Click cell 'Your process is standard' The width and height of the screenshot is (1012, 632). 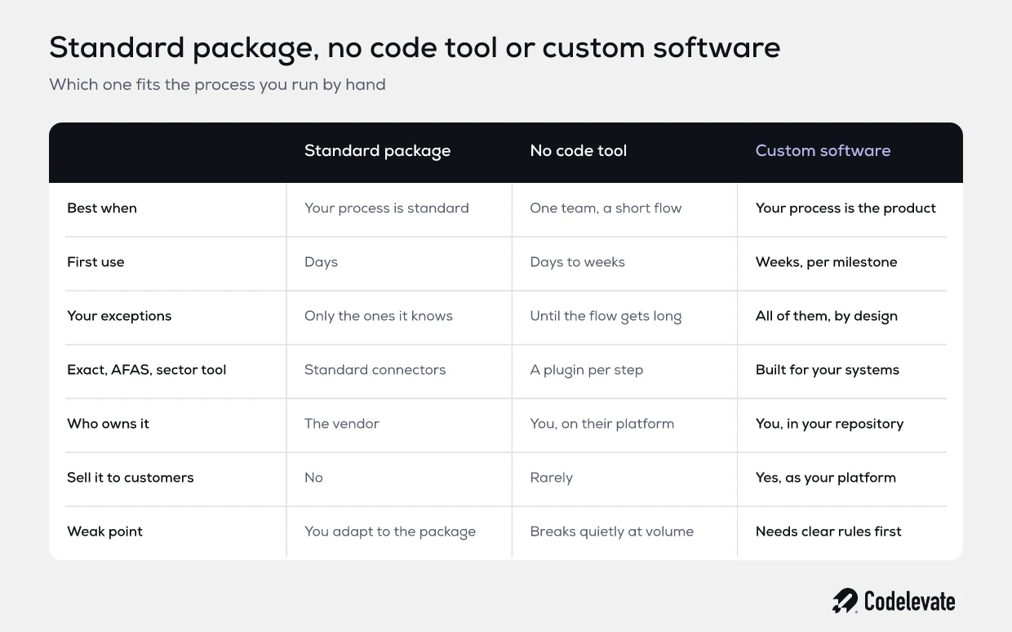(x=387, y=208)
